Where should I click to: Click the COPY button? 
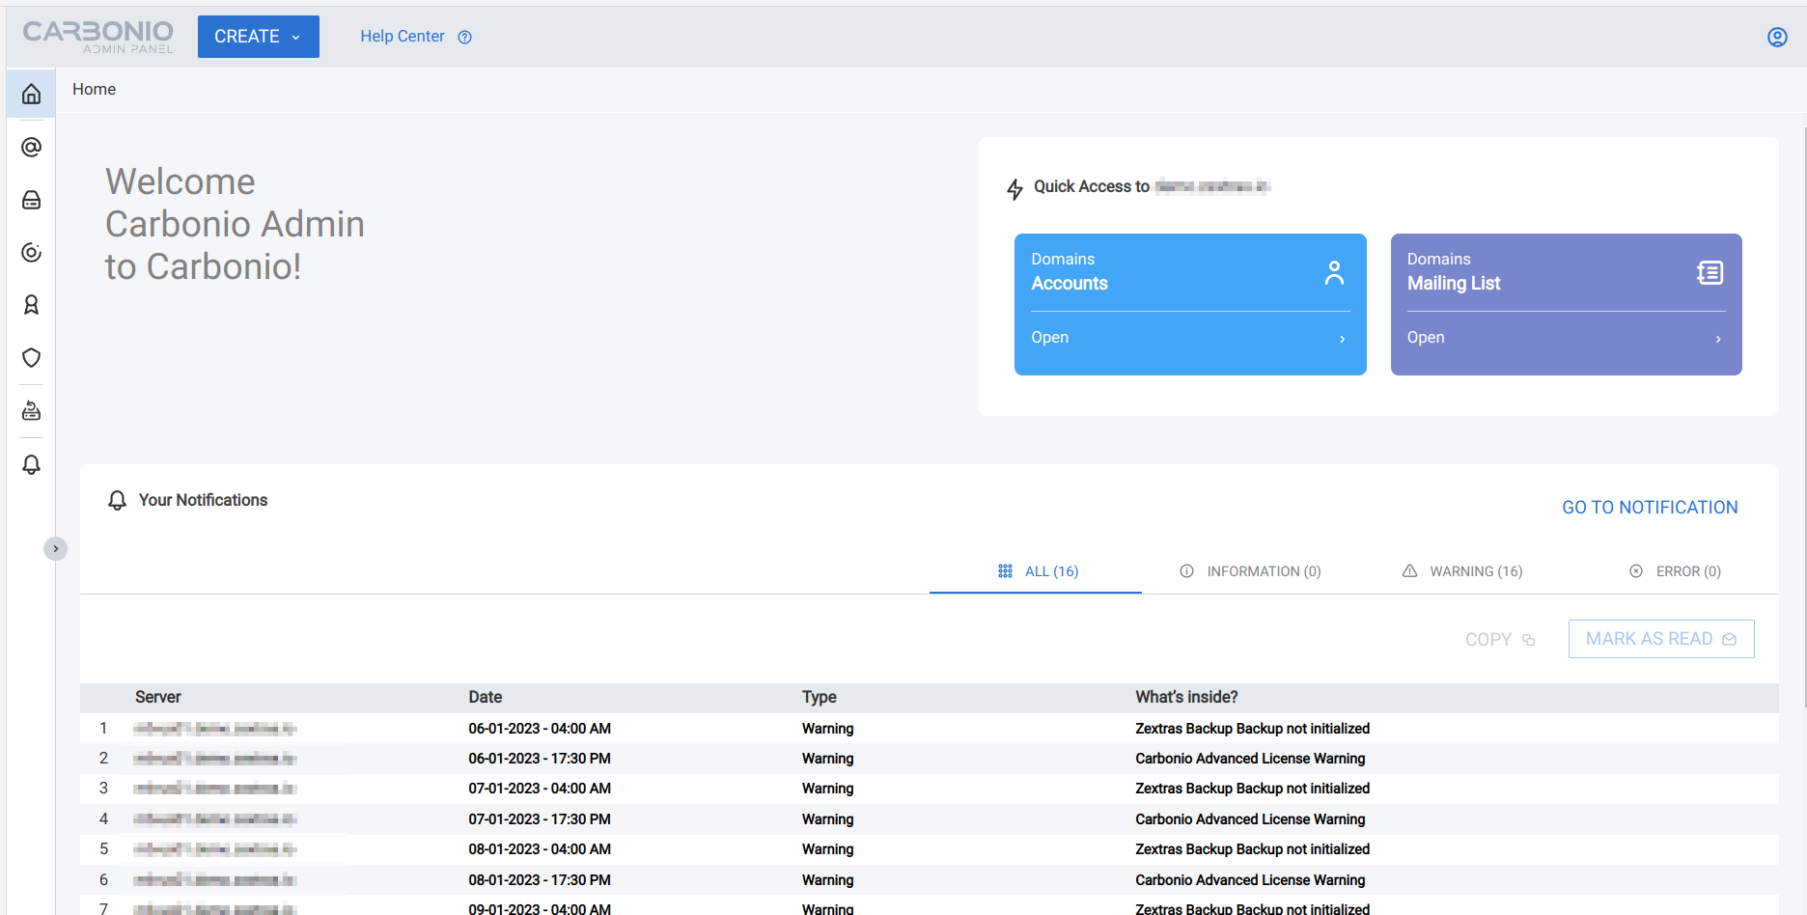[1500, 640]
